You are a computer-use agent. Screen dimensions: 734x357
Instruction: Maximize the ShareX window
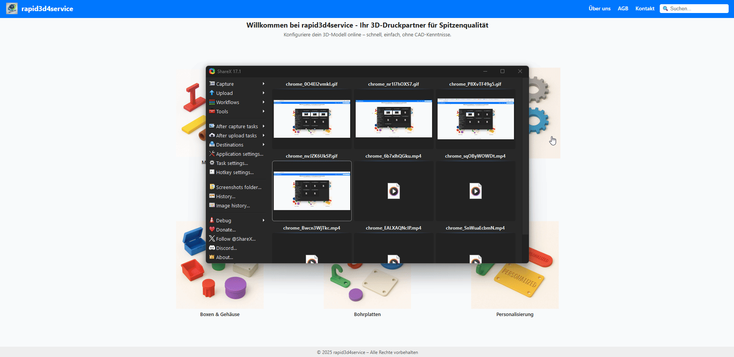(x=502, y=71)
